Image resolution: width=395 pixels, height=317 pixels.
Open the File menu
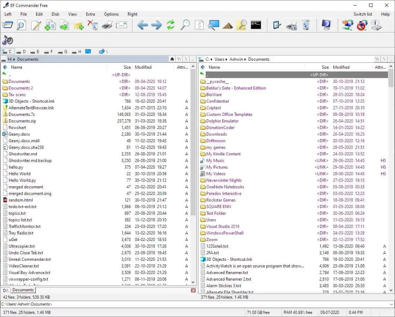click(x=24, y=14)
